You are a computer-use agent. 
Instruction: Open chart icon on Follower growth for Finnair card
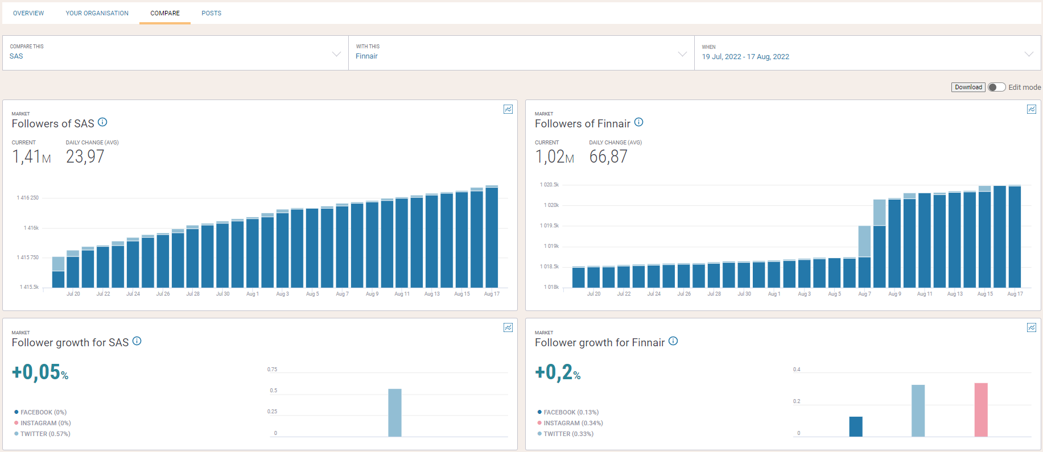1031,327
